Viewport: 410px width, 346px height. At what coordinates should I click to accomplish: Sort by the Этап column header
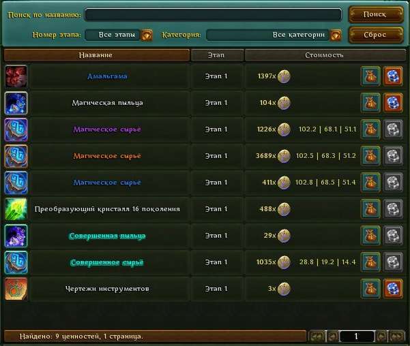pos(216,55)
